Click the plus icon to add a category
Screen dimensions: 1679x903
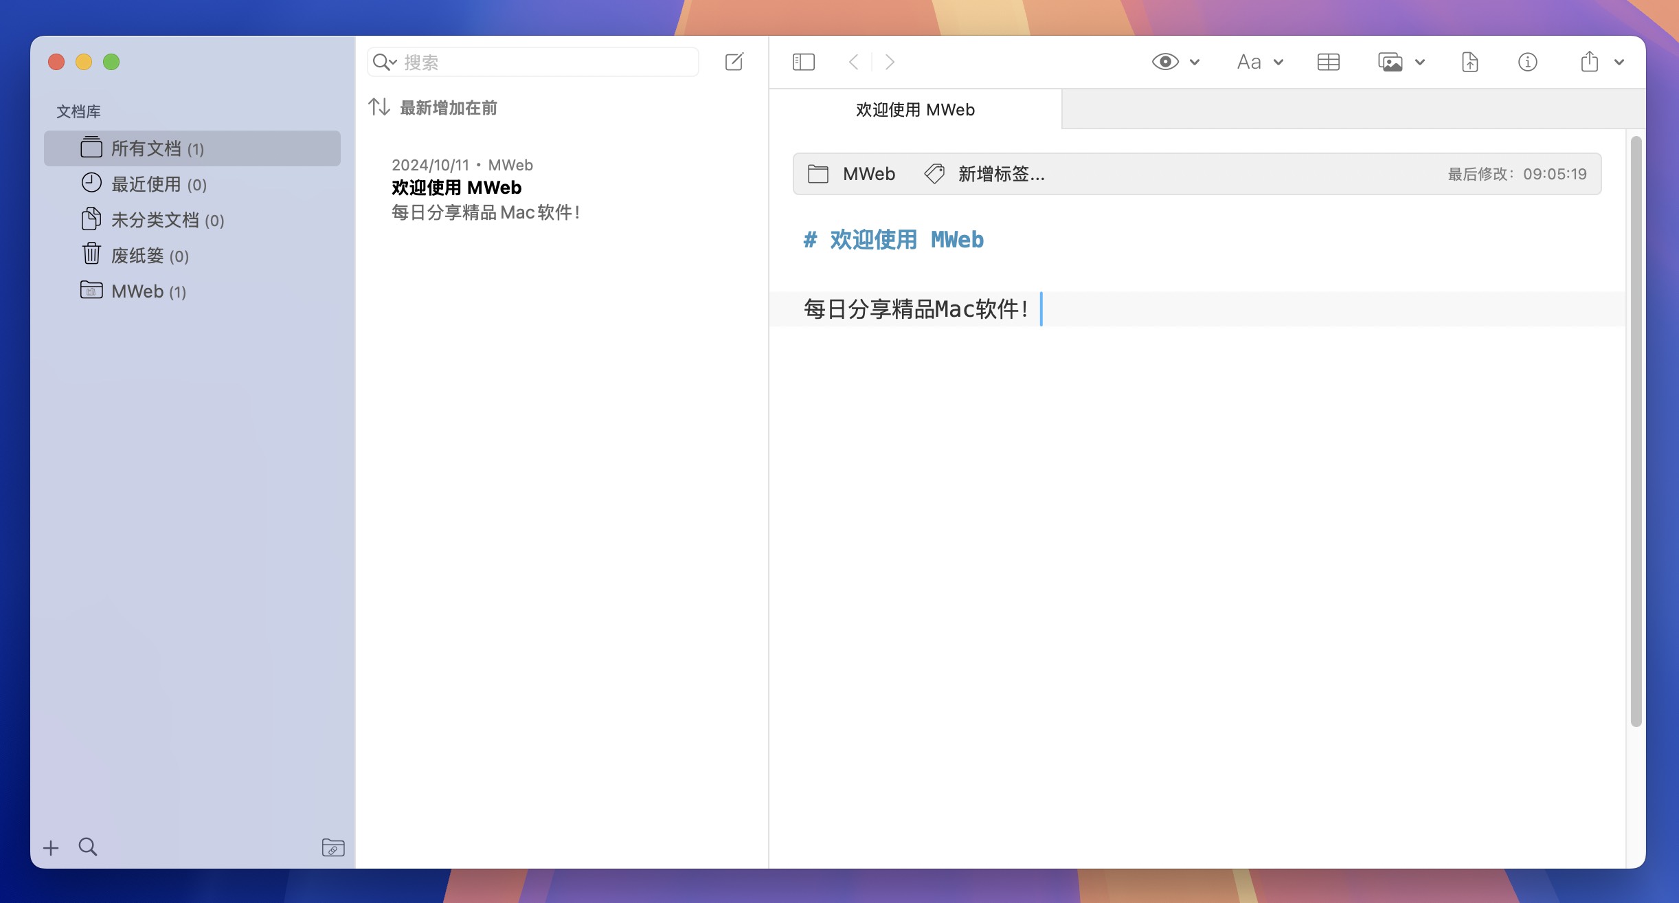pos(51,847)
